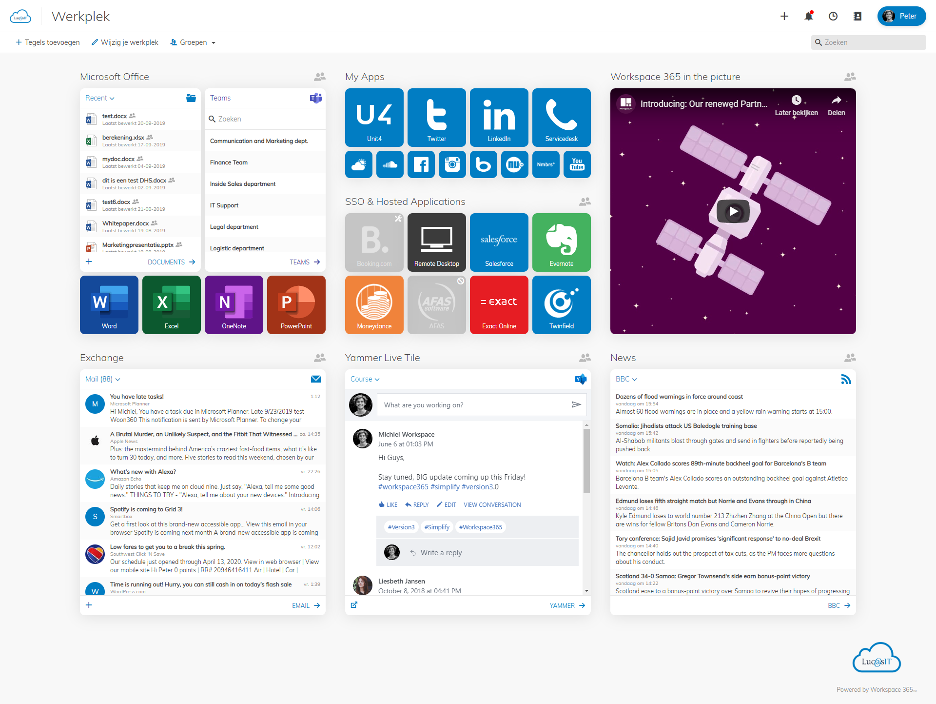Open the Twitter app tile

(x=437, y=118)
